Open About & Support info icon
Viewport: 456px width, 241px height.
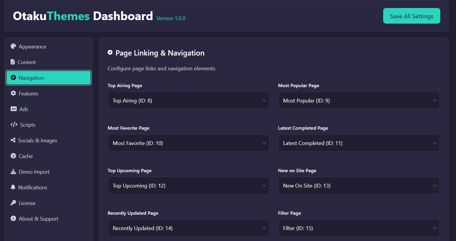13,219
